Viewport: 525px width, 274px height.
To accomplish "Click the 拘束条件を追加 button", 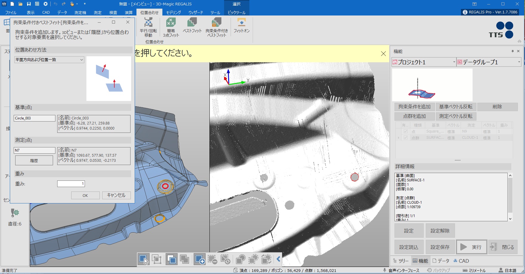I will 414,107.
